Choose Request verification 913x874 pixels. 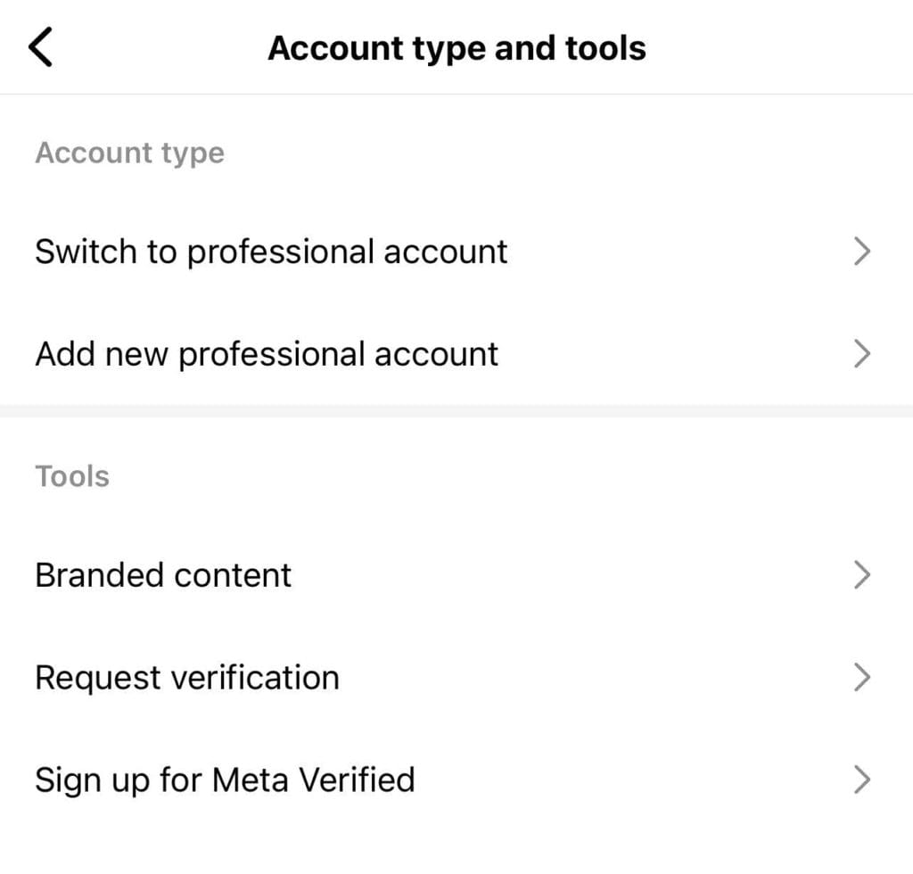[187, 677]
